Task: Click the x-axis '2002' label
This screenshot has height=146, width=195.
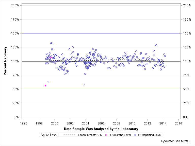Action: [70, 123]
